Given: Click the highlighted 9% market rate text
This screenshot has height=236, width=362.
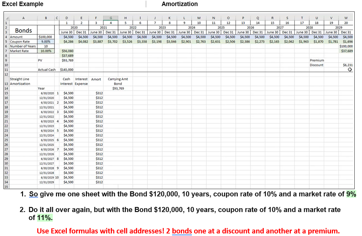Looking at the screenshot, I should [351, 194].
